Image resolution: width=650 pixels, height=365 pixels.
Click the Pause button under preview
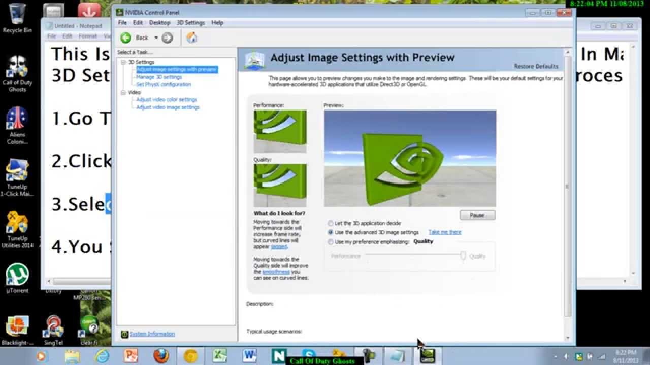pyautogui.click(x=477, y=215)
